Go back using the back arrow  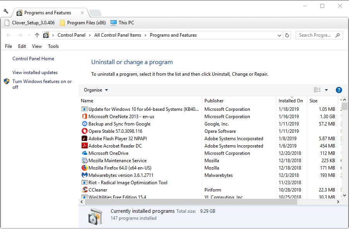click(9, 35)
